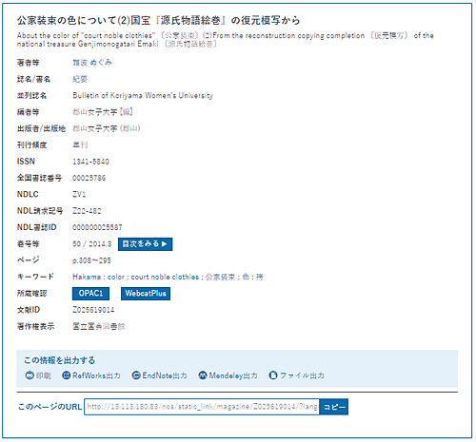
Task: Select the page URL text field
Action: pyautogui.click(x=202, y=407)
